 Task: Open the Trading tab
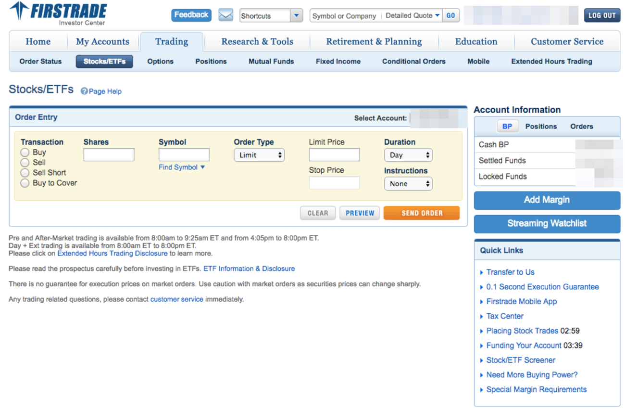click(172, 41)
